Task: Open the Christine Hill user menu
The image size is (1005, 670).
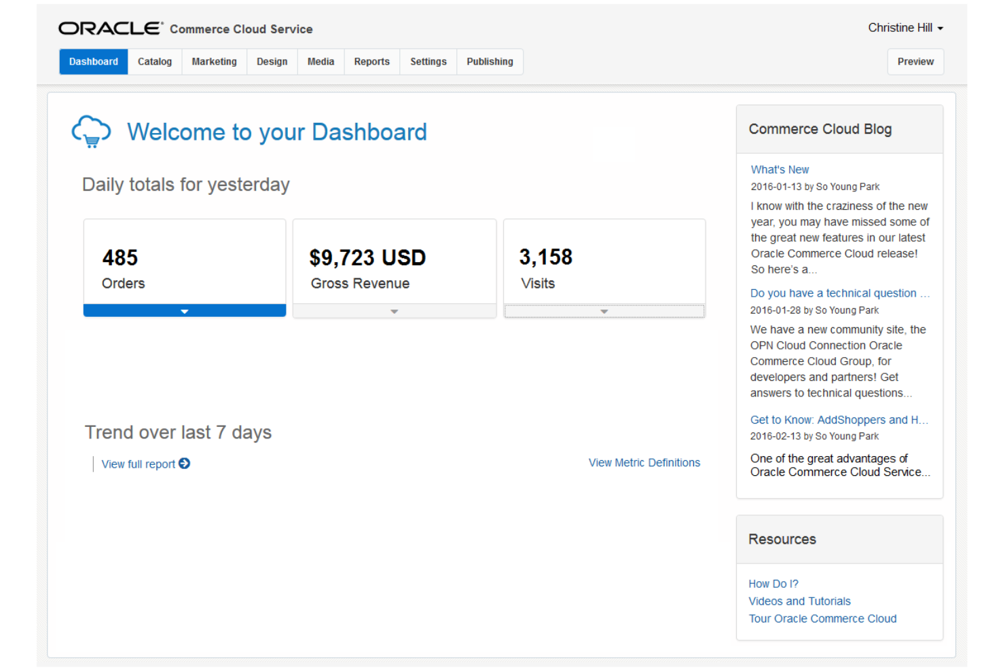Action: click(x=906, y=28)
